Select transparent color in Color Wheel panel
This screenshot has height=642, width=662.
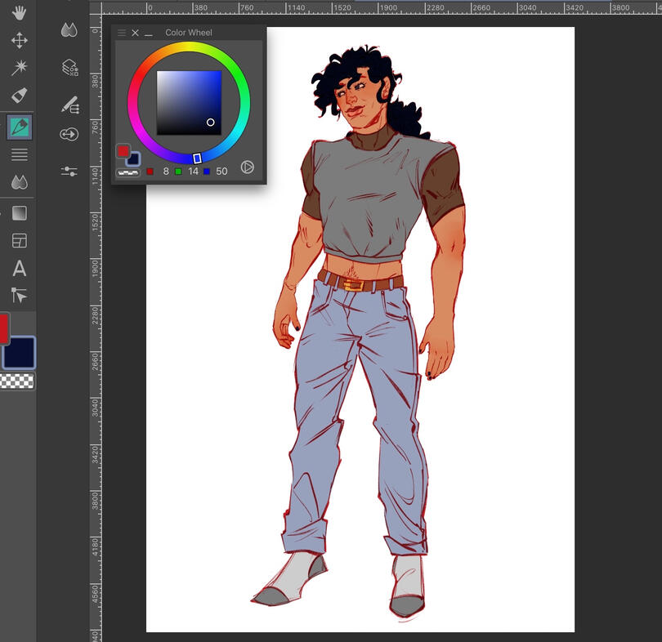(x=127, y=172)
